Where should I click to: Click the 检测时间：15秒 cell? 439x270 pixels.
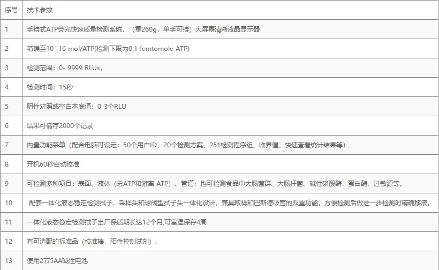(49, 87)
